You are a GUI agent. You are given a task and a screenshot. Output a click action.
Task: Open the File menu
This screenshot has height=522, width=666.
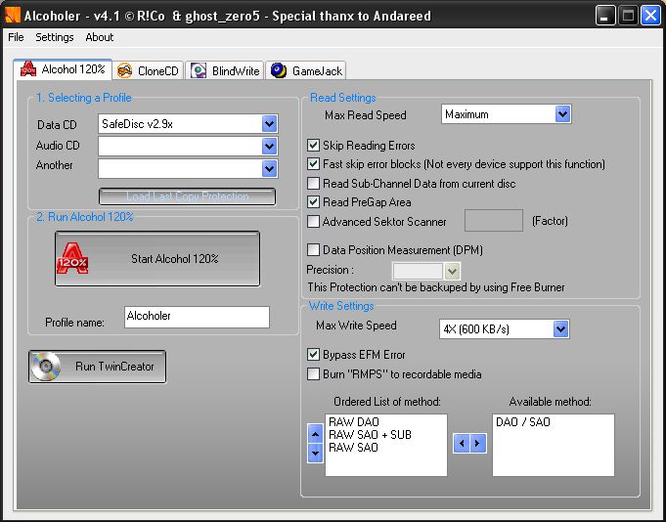[16, 37]
